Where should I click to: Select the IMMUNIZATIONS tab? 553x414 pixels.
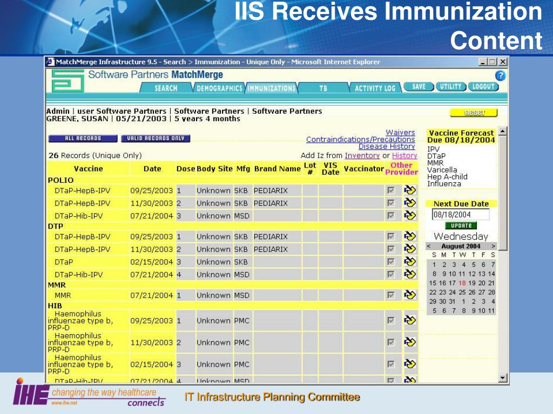tap(271, 88)
